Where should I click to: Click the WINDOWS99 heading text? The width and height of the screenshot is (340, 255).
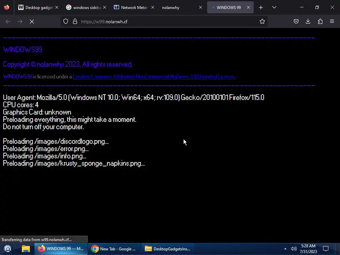click(x=23, y=49)
